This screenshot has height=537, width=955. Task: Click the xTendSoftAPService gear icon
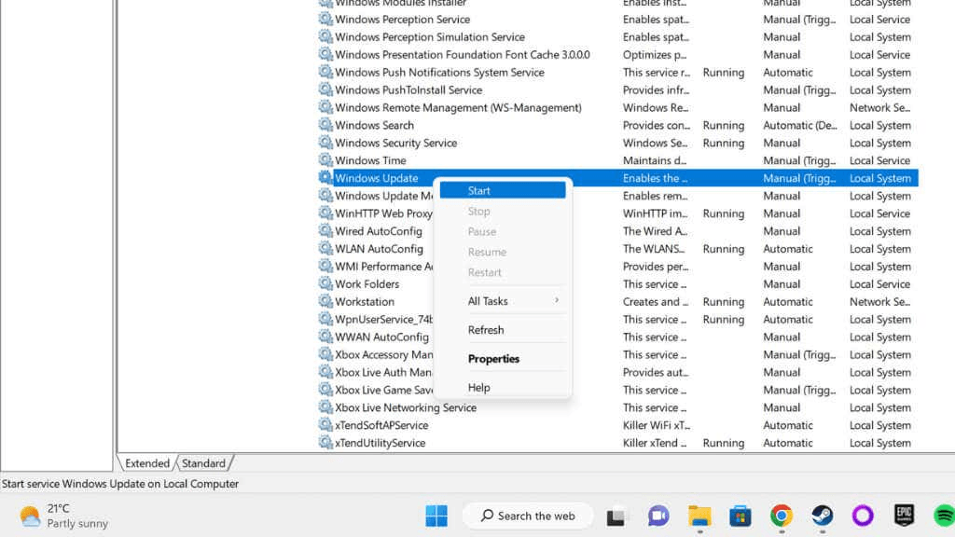click(x=325, y=424)
